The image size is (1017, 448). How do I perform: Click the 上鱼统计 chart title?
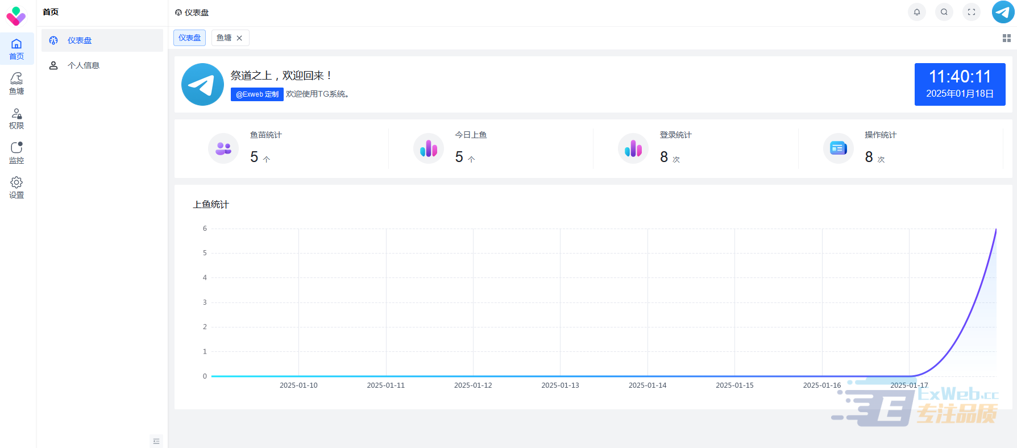[x=211, y=205]
